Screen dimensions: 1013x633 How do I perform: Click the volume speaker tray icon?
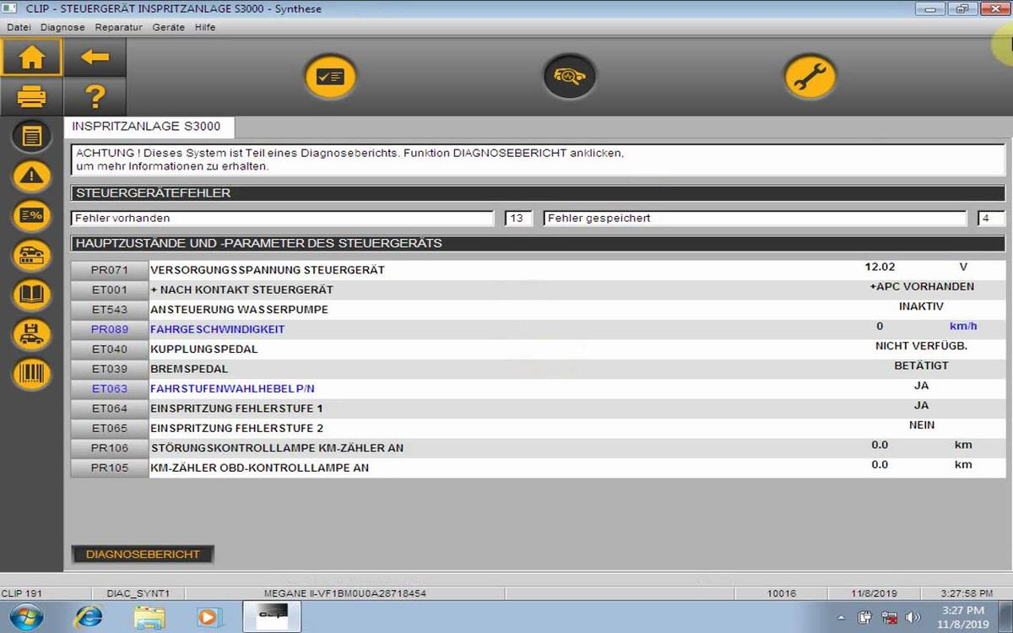[913, 618]
